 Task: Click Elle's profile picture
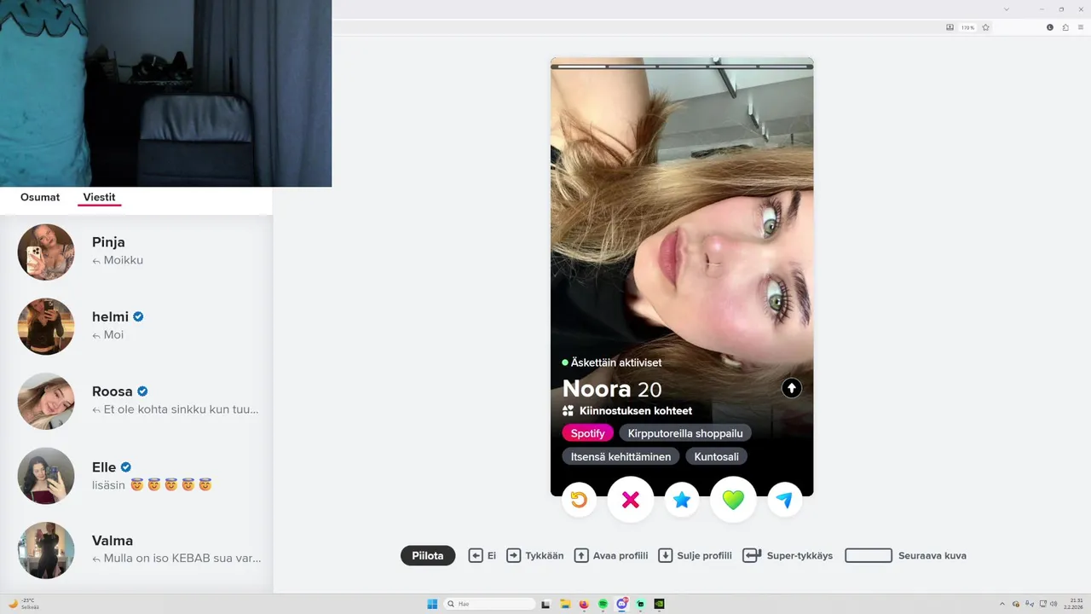click(46, 476)
